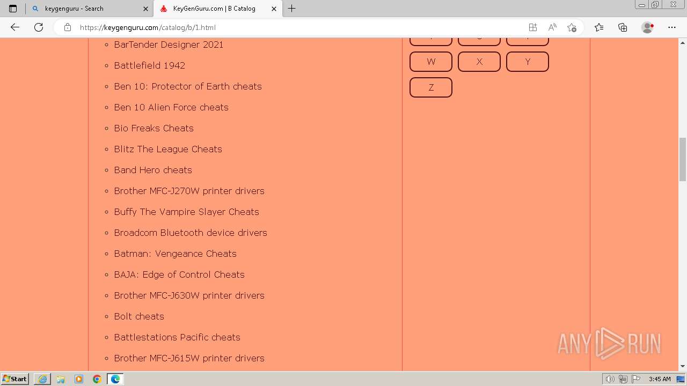Open Blitz The League Cheats link
Screen dimensions: 687x386
coord(168,149)
